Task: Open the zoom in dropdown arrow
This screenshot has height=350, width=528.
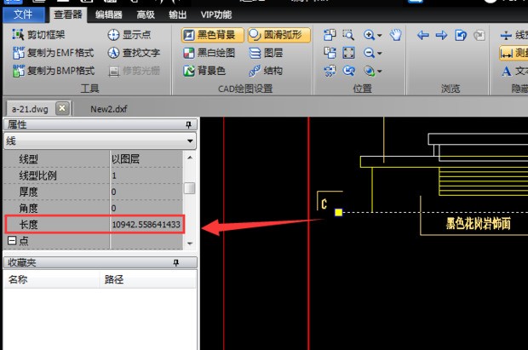Action: pos(380,36)
